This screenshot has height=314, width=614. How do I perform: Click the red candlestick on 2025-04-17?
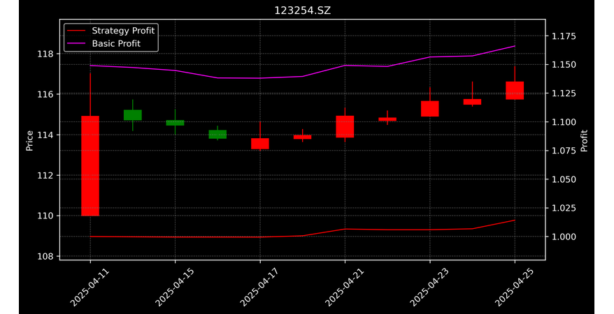coord(260,144)
